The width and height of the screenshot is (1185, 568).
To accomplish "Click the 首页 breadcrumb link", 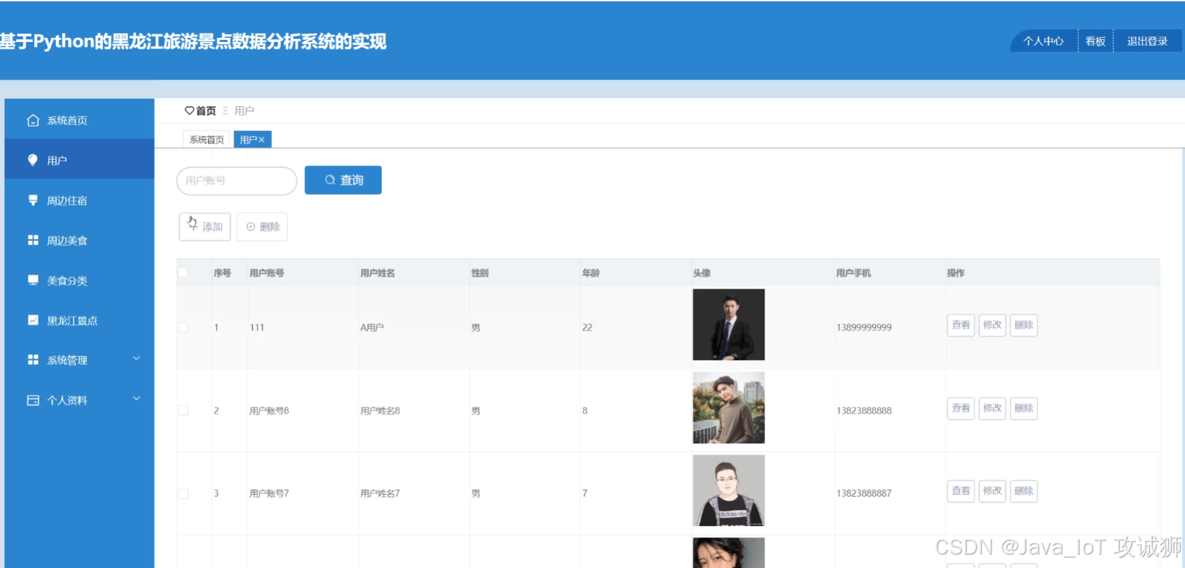I will click(x=206, y=111).
